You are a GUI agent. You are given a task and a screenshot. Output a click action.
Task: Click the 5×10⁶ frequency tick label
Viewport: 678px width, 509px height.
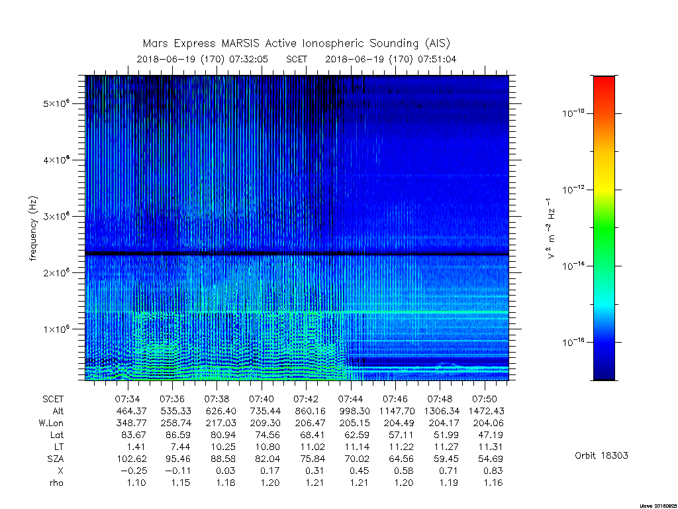coord(56,103)
